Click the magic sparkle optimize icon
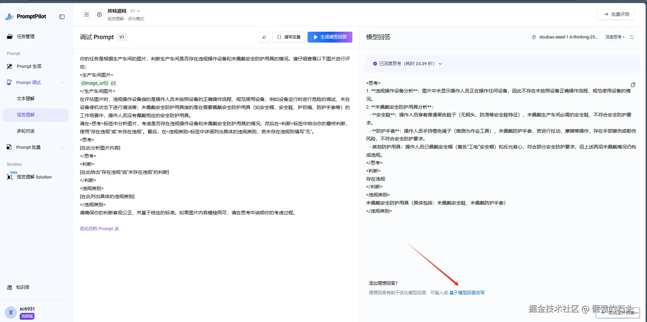The image size is (647, 322). pos(264,37)
